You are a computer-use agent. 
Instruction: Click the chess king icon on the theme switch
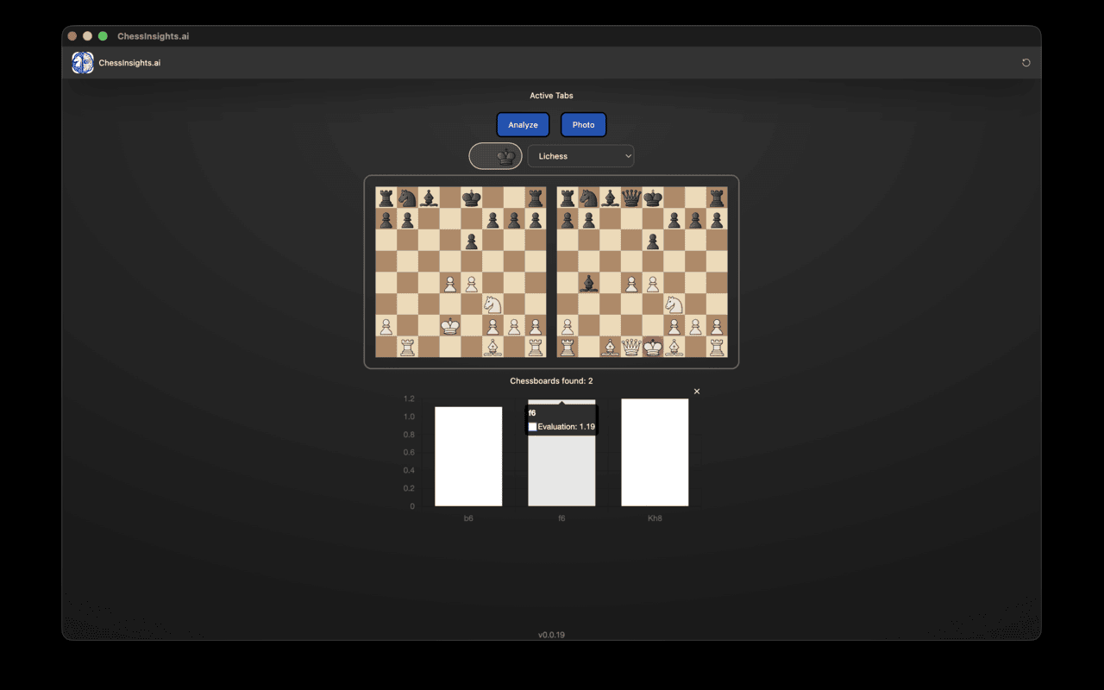click(x=507, y=156)
